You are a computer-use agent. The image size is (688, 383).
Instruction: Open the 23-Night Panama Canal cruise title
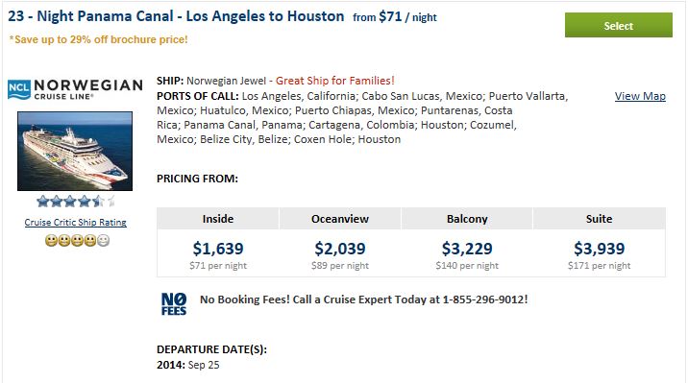tap(176, 16)
